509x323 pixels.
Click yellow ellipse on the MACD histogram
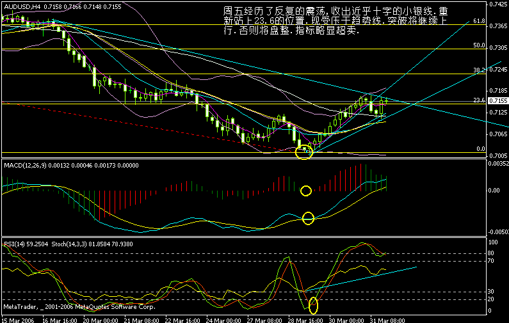coord(305,191)
